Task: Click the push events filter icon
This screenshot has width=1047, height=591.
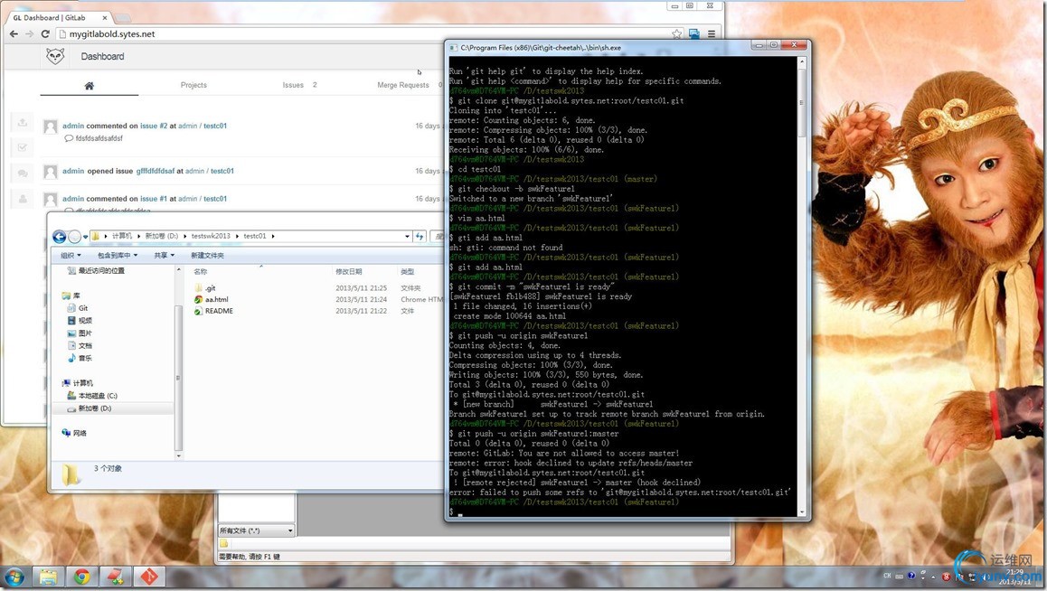Action: (x=22, y=122)
